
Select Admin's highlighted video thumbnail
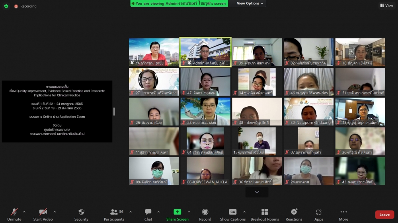click(205, 52)
